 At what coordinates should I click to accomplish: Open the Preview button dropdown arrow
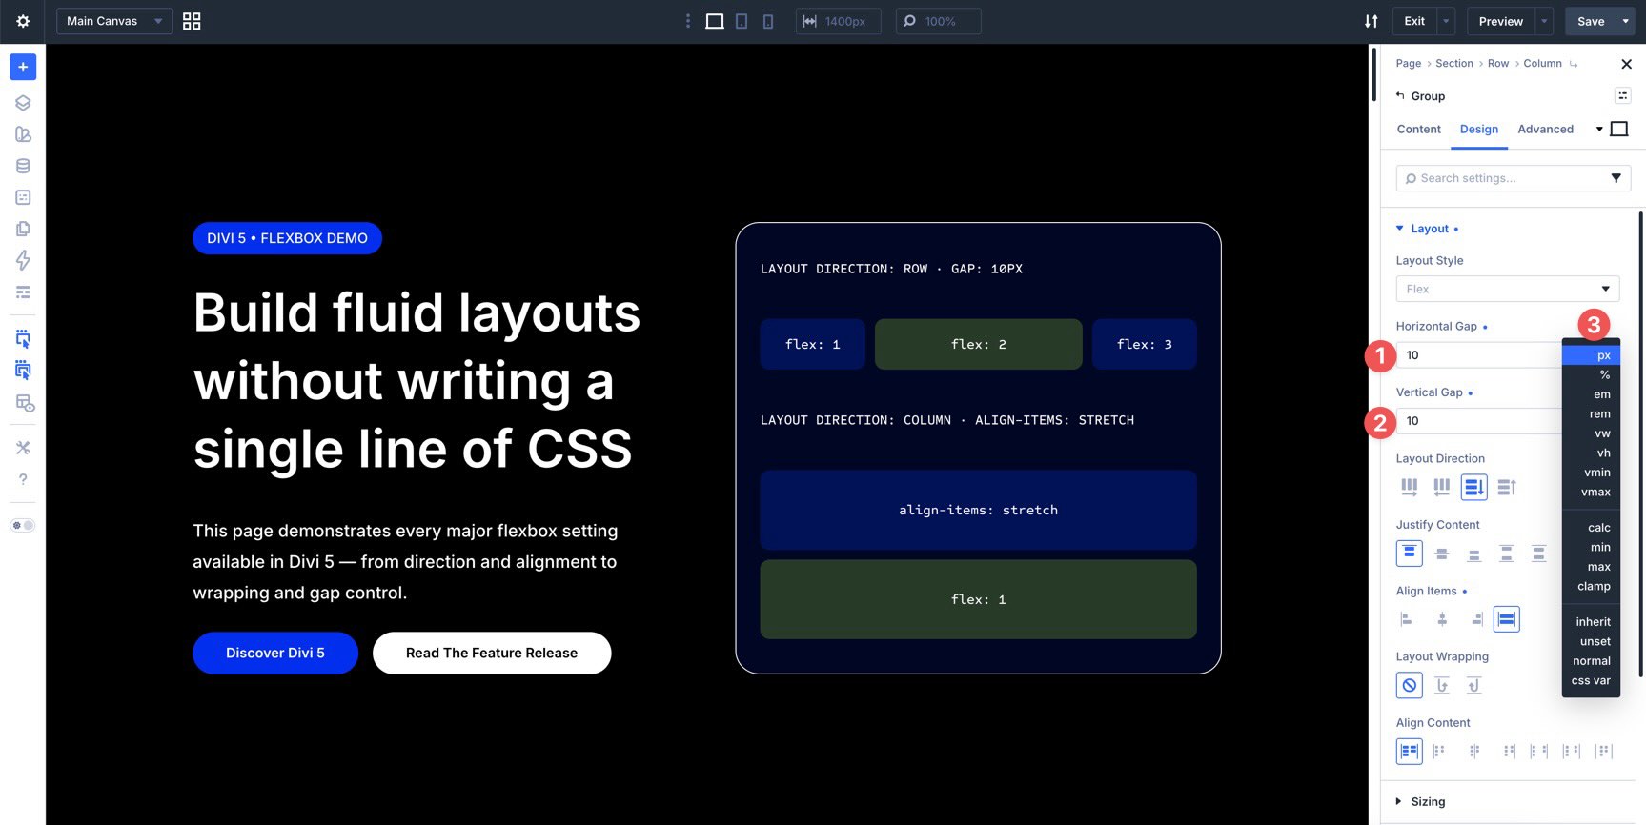tap(1544, 21)
